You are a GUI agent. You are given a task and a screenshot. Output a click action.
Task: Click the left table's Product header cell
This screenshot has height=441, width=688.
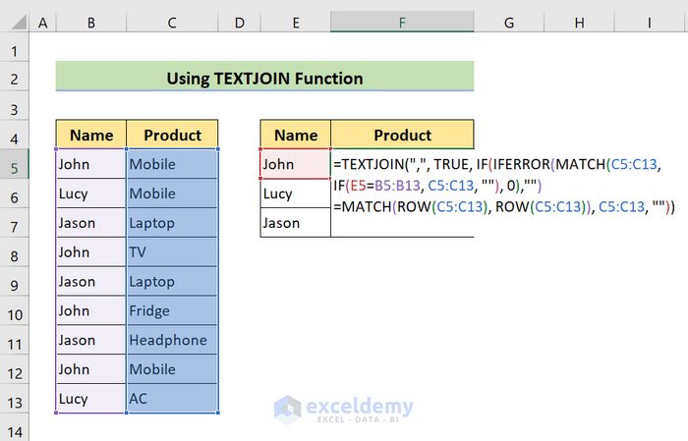(172, 136)
